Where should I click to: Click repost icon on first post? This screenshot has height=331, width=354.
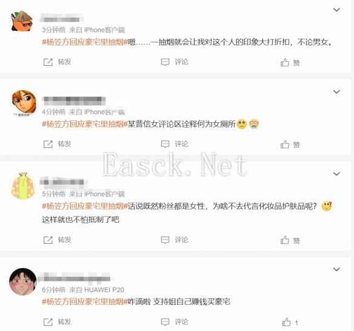(x=48, y=62)
